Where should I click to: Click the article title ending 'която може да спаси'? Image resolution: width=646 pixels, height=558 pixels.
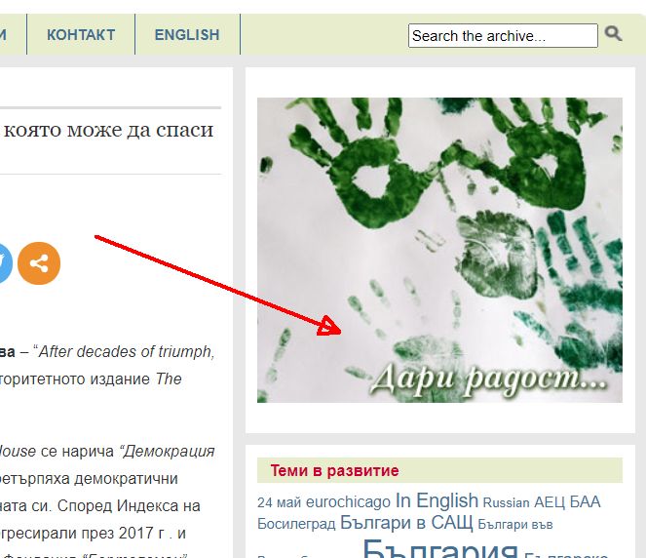[109, 130]
